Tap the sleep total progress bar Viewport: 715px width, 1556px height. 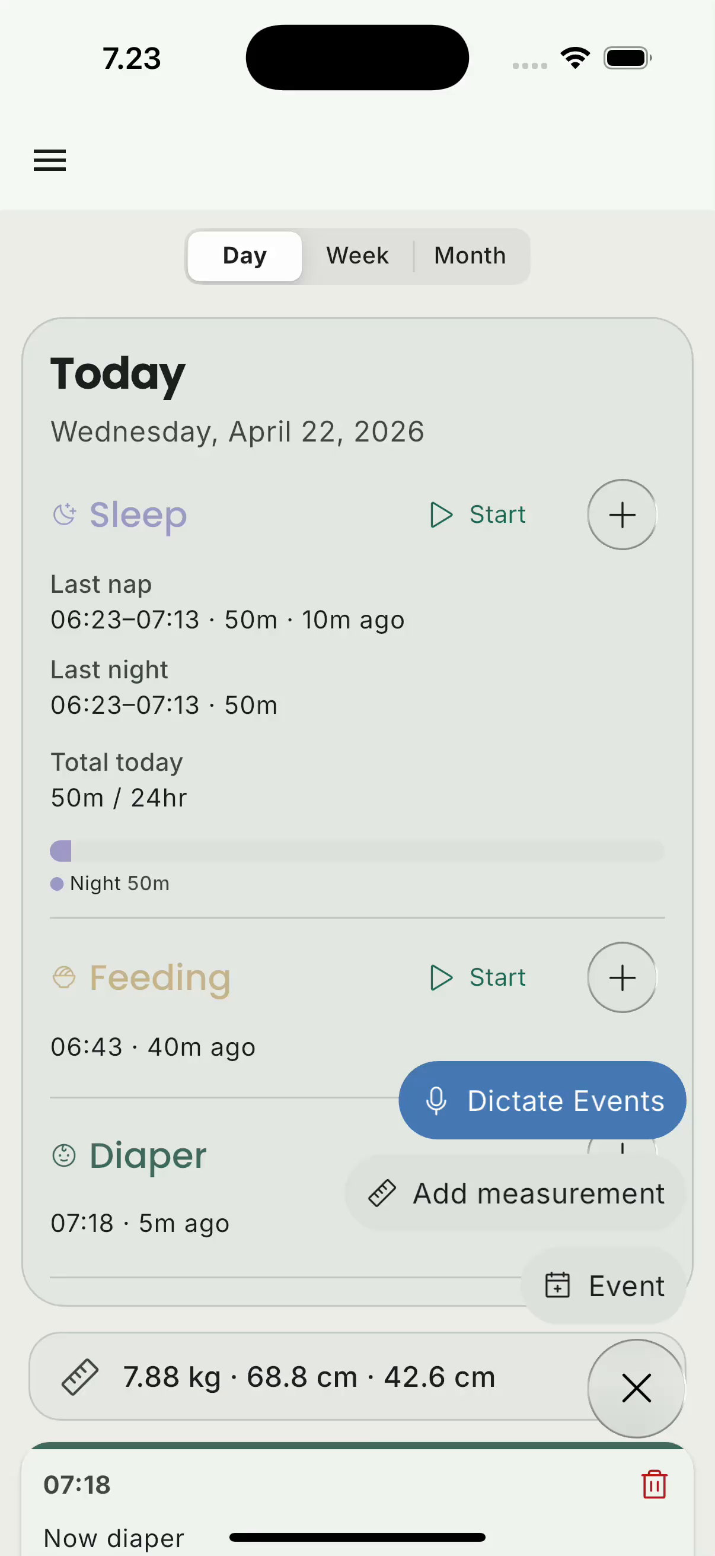(x=357, y=851)
